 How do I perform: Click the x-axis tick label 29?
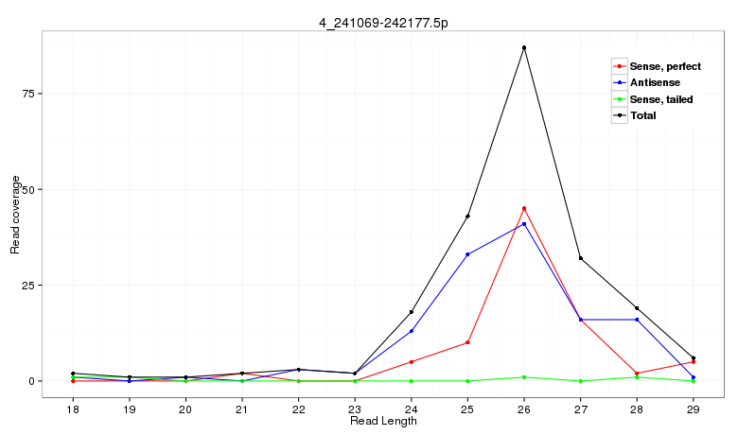click(694, 409)
